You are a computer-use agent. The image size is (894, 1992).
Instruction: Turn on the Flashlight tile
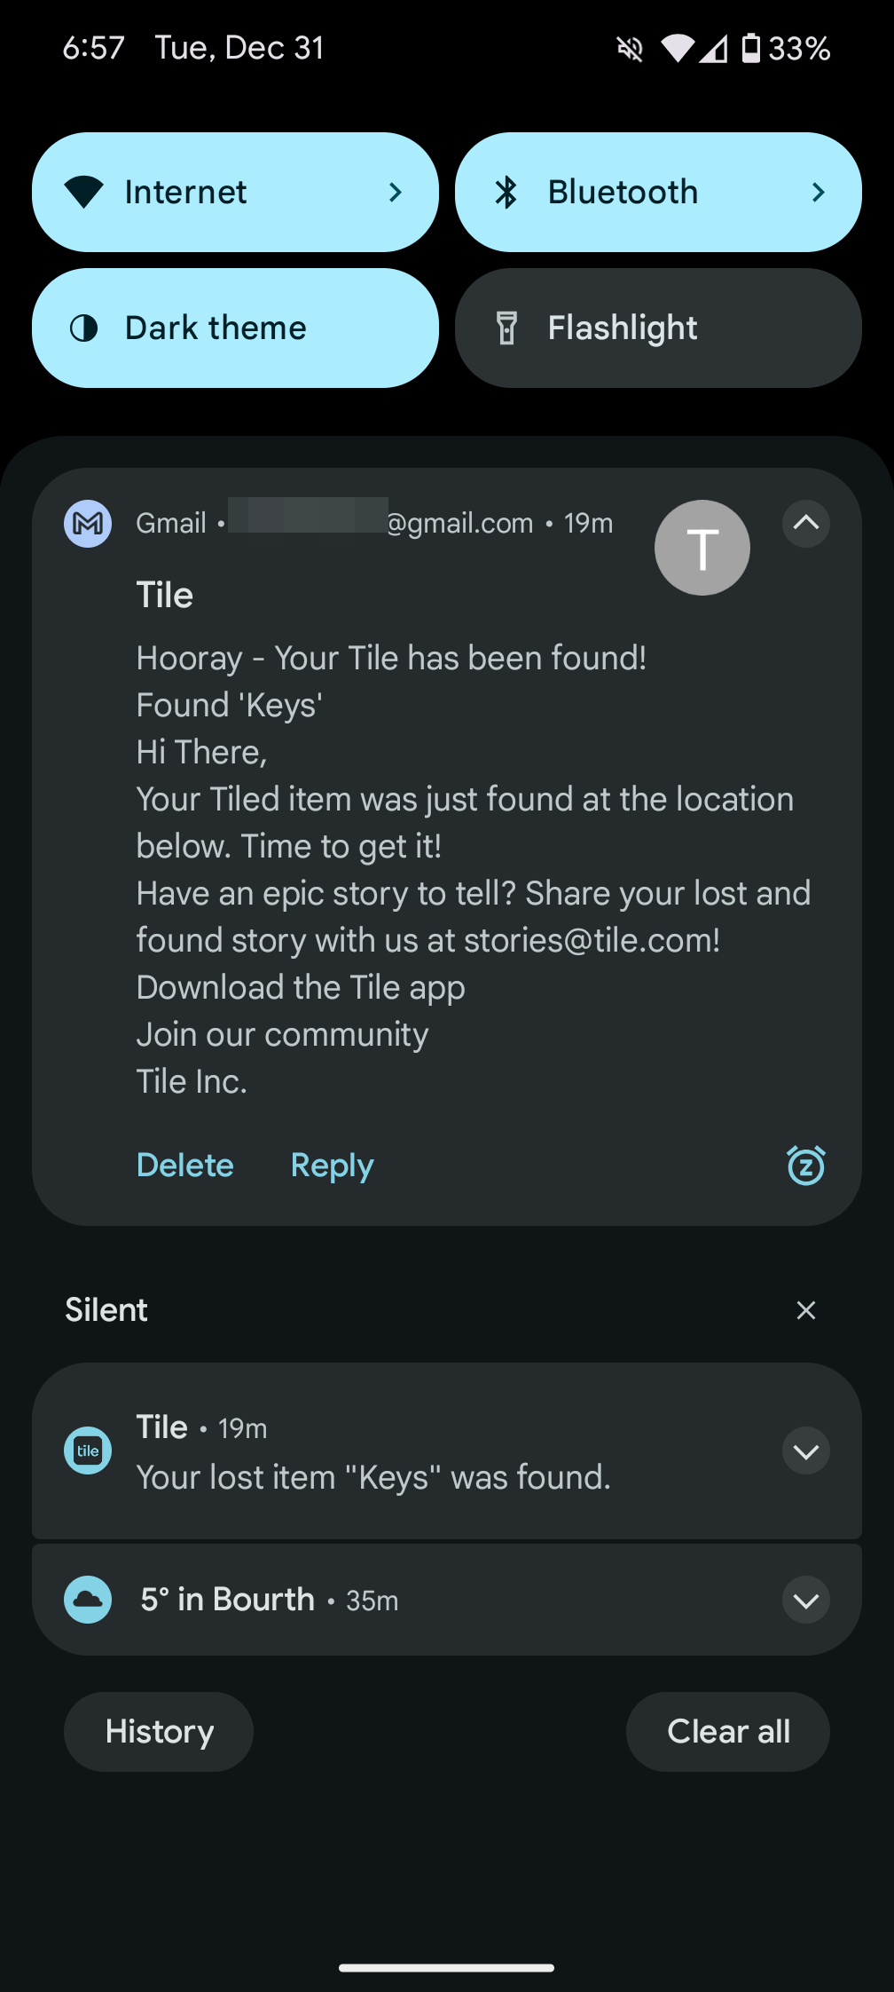tap(657, 328)
